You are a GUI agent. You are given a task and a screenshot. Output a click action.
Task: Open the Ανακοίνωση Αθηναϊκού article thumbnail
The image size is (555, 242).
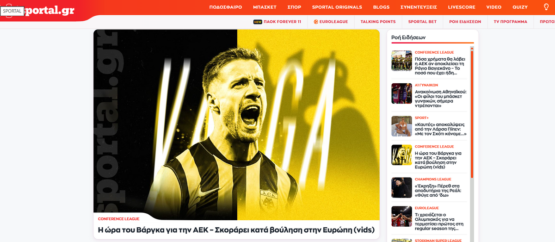(x=401, y=93)
